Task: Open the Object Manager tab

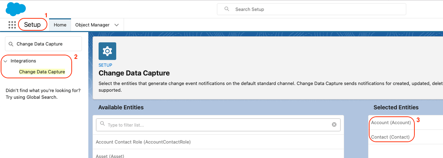Action: pos(92,25)
